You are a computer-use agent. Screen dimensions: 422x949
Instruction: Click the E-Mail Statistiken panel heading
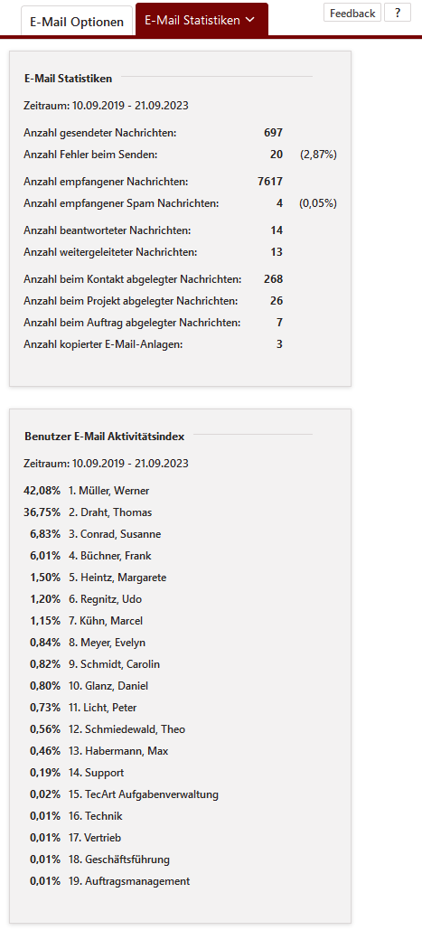(69, 79)
